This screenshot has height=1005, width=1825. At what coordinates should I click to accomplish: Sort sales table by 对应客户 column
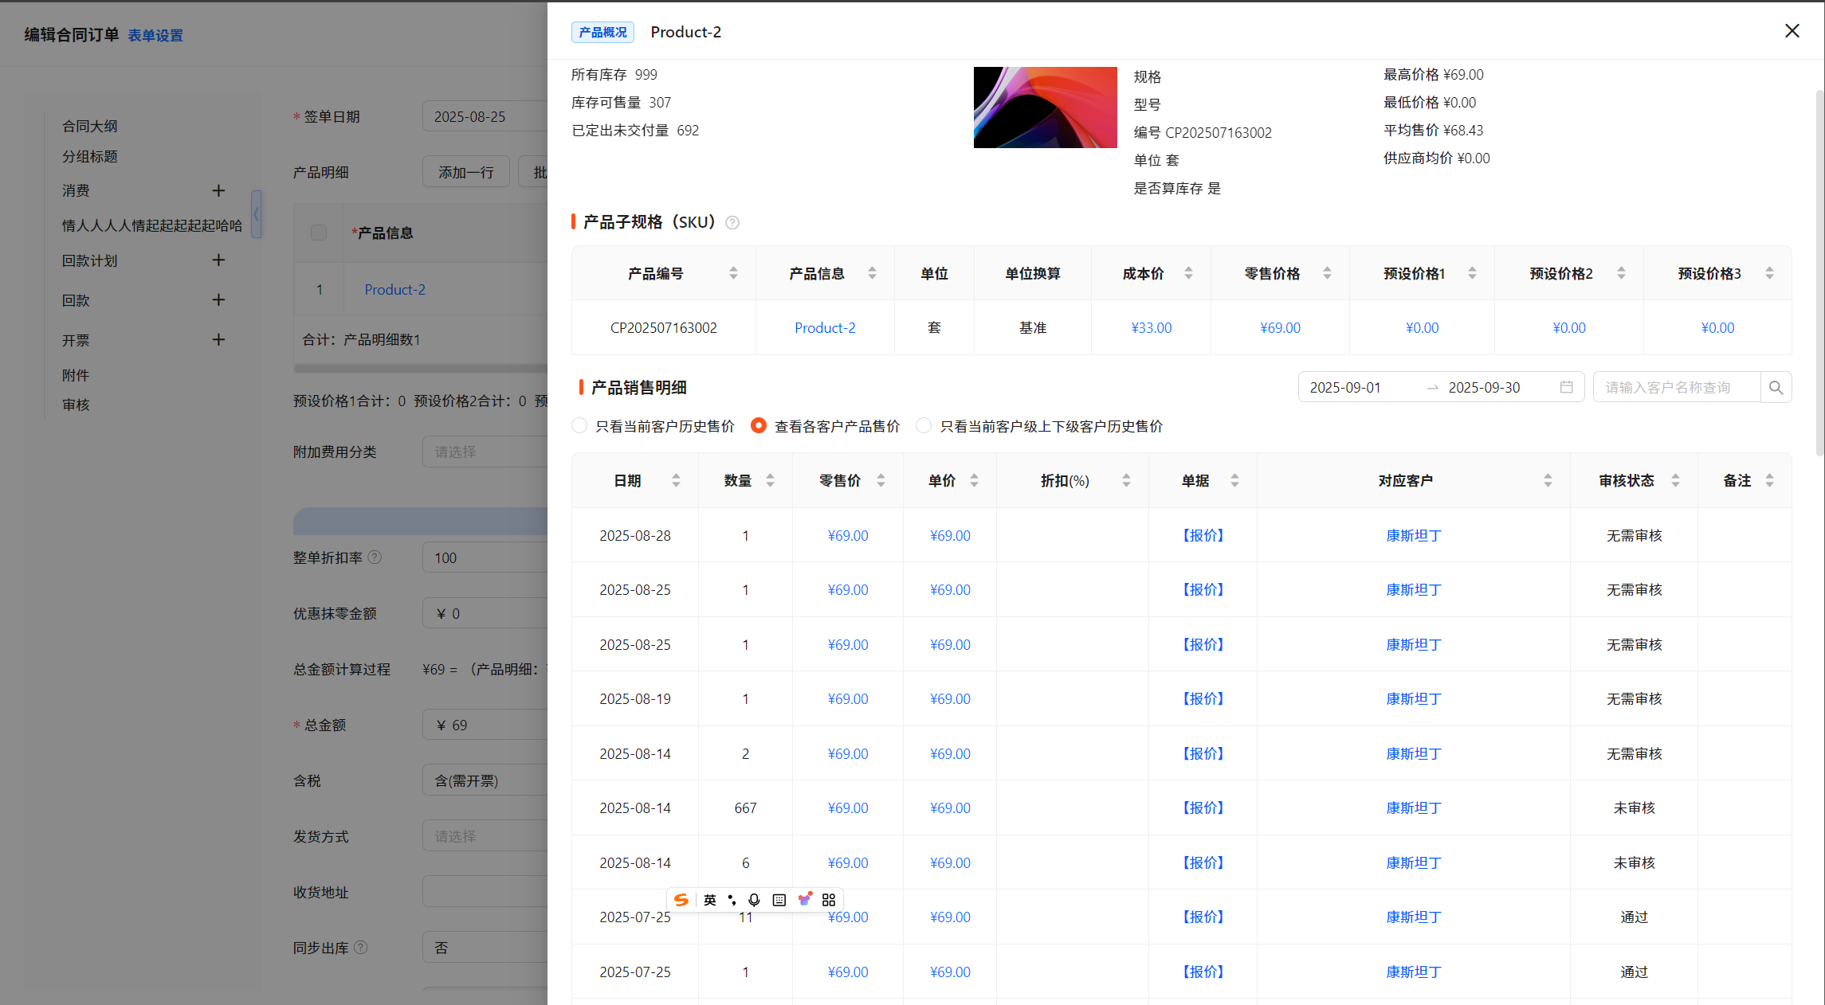pyautogui.click(x=1548, y=481)
